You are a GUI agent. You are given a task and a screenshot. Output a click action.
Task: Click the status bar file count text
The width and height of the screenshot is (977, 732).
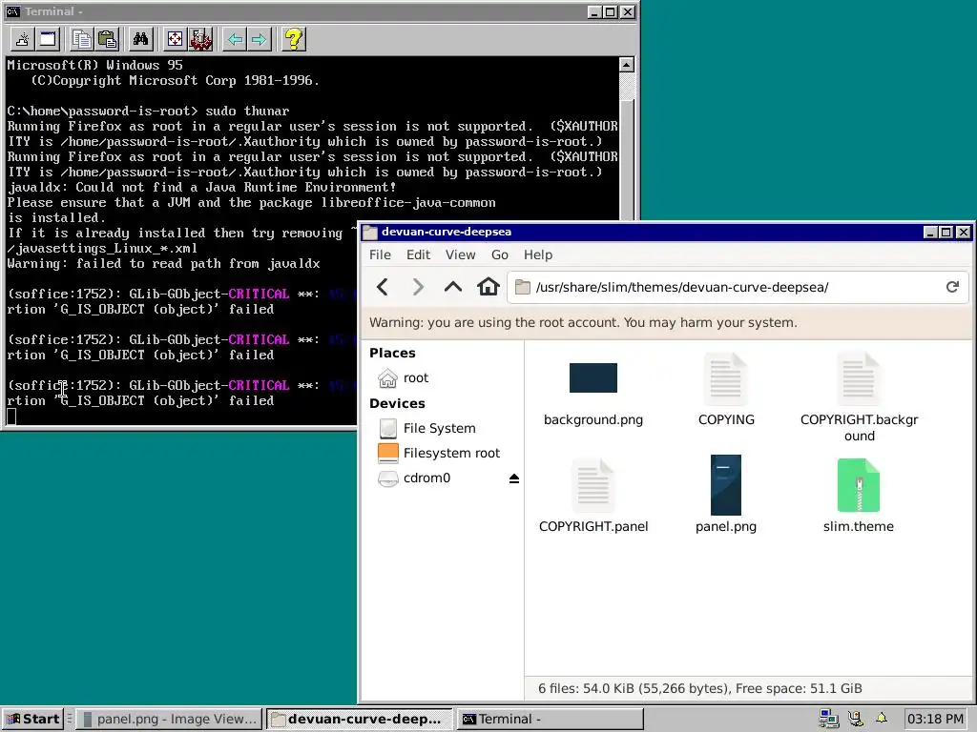[x=699, y=688]
